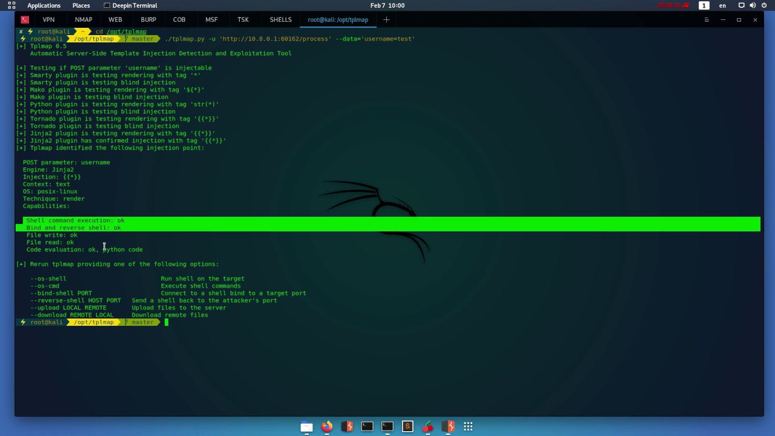Open the first Burp Suite dock icon
The width and height of the screenshot is (775, 436).
pyautogui.click(x=347, y=426)
